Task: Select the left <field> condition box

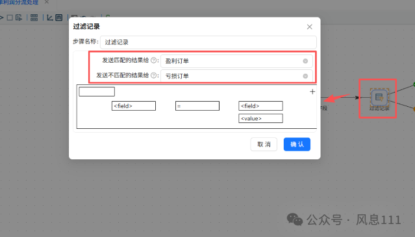Action: 134,106
